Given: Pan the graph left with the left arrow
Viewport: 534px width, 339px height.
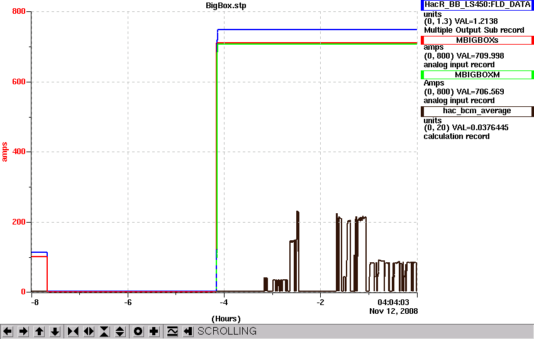Looking at the screenshot, I should tap(8, 331).
